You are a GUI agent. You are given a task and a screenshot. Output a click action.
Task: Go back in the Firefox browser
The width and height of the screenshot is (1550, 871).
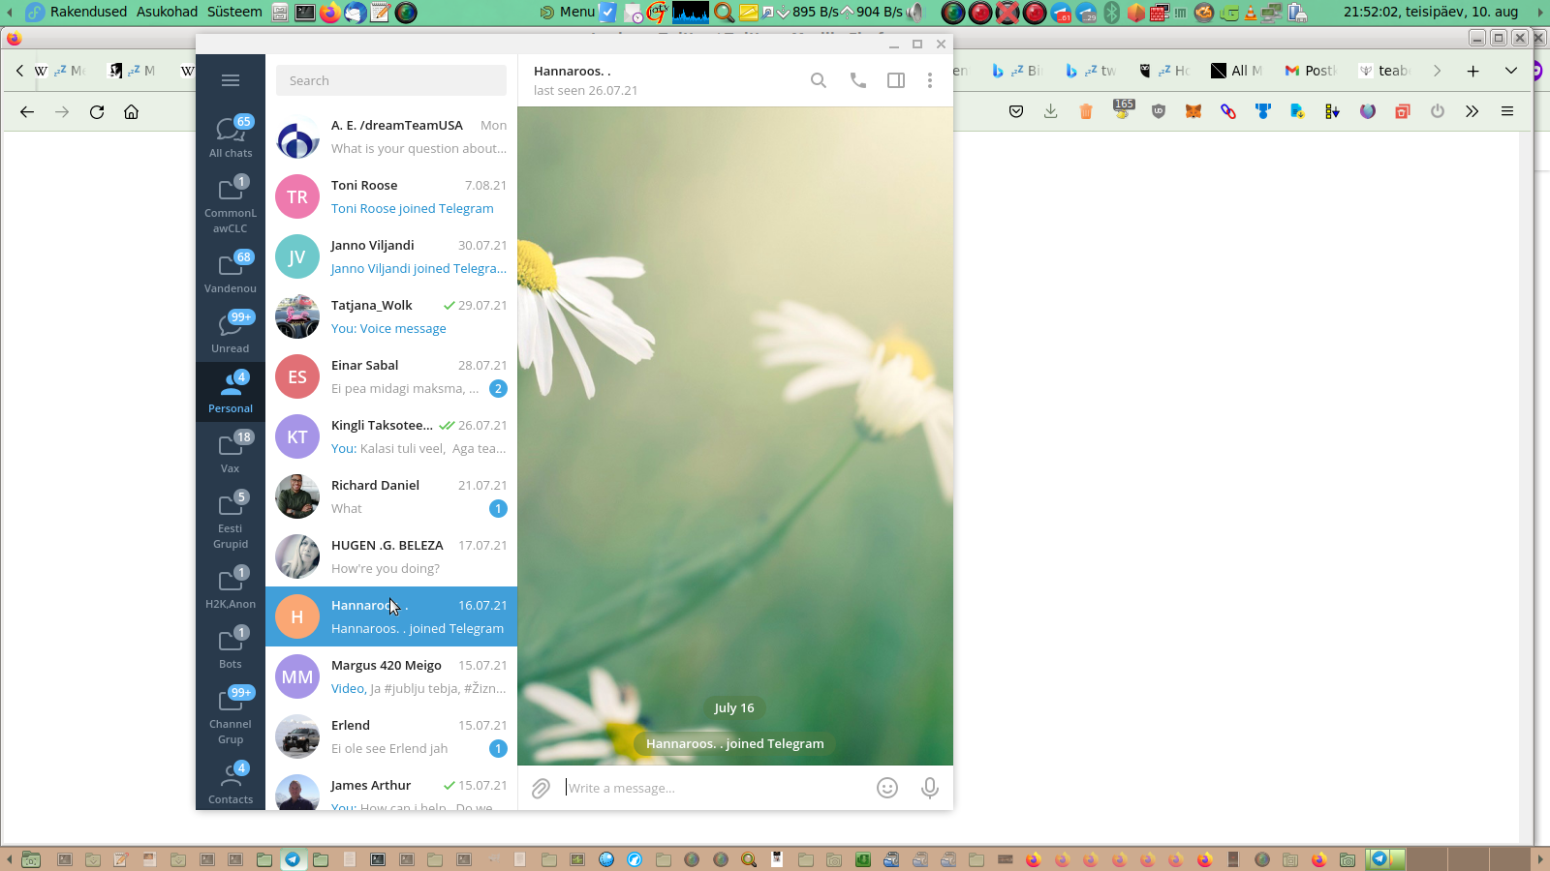pos(27,111)
